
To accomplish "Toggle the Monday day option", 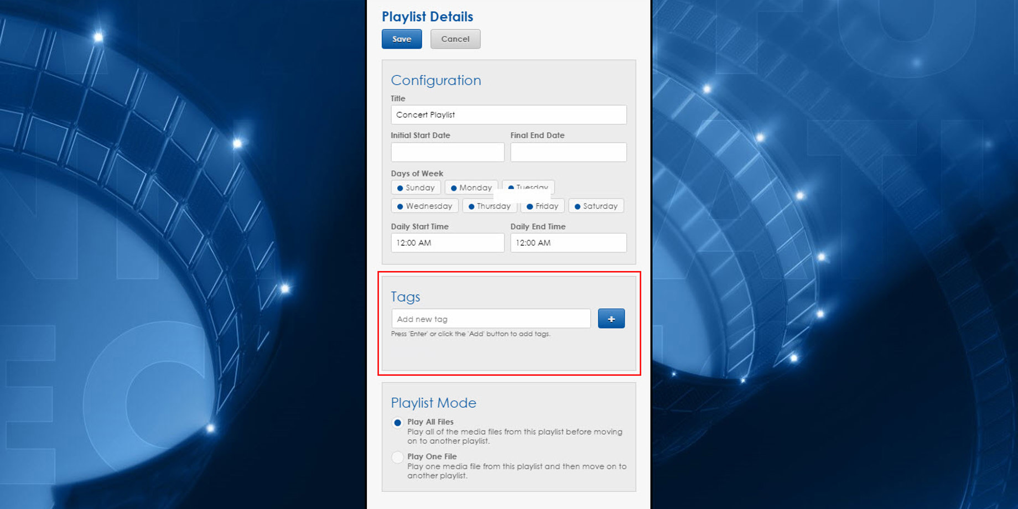I will coord(471,188).
